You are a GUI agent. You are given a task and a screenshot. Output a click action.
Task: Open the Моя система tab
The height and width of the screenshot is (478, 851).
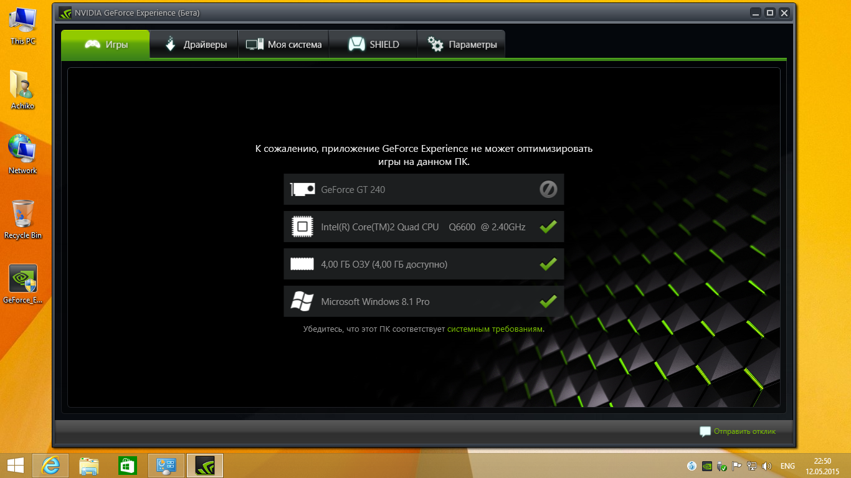click(x=283, y=44)
